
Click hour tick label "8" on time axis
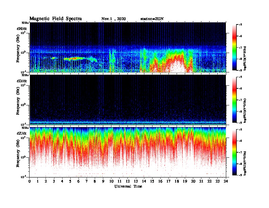(95, 181)
